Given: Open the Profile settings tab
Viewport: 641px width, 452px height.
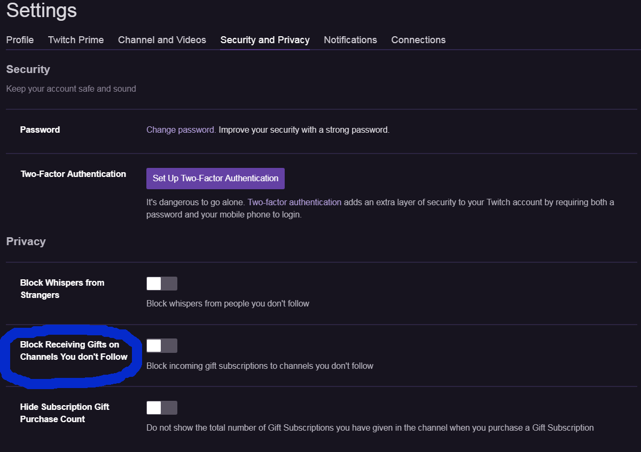Looking at the screenshot, I should (x=20, y=40).
